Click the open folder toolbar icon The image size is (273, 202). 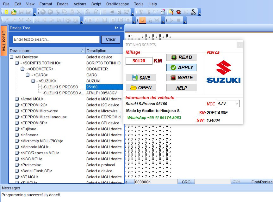pos(14,12)
